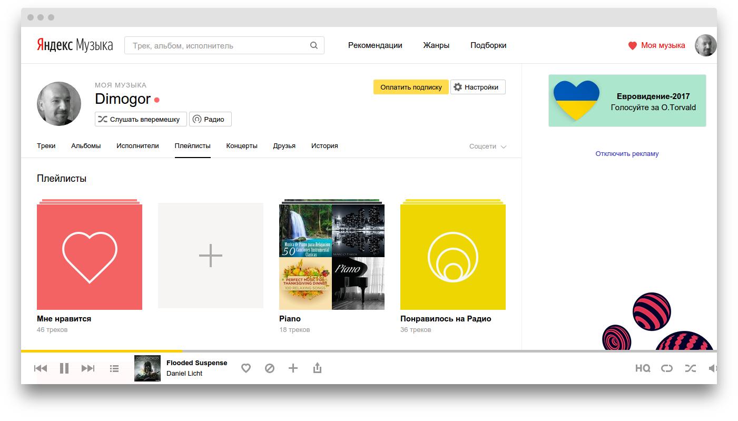Image resolution: width=738 pixels, height=421 pixels.
Task: Like Flooded Suspense with the heart icon
Action: 246,368
